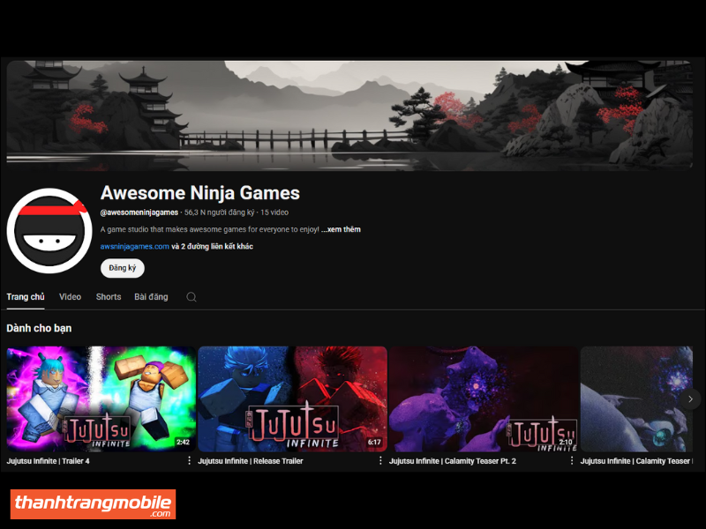Open options menu for Trailer 4 video
The image size is (706, 529).
click(189, 460)
